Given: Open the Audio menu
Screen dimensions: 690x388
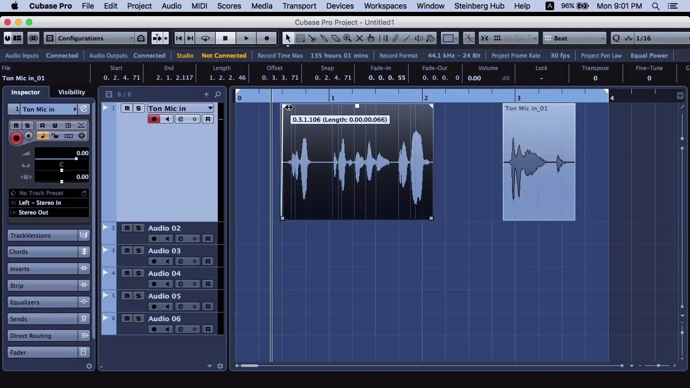Looking at the screenshot, I should pyautogui.click(x=171, y=6).
